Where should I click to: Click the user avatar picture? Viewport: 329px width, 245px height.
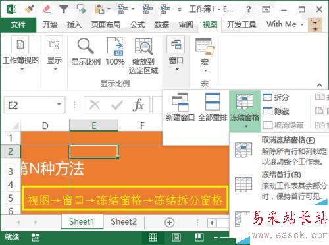(x=315, y=25)
